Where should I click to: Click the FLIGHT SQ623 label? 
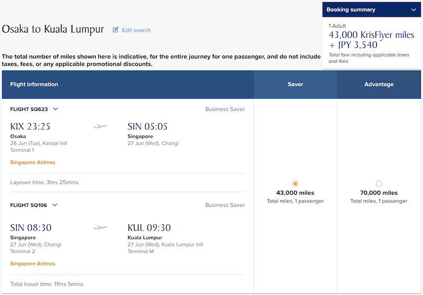coord(29,109)
